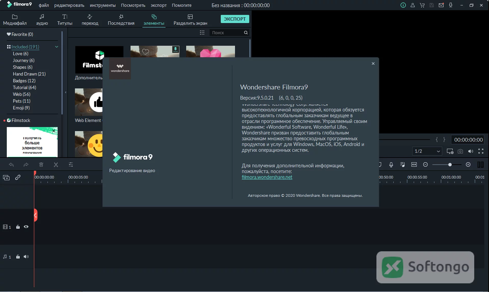Open the файл menu

click(x=44, y=5)
